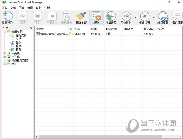Click the queue folder icon in download row
The height and width of the screenshot is (139, 183).
click(71, 34)
